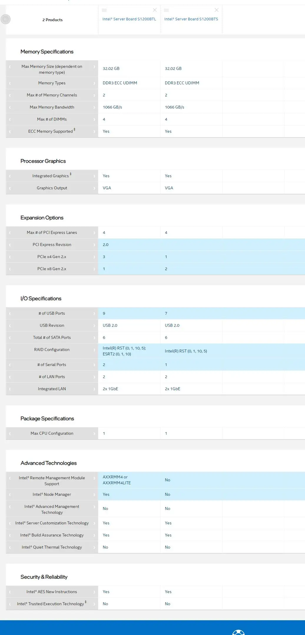Click S1200BTS's 'DDR3 ECC UDIMM' value
This screenshot has height=635, width=305.
pyautogui.click(x=182, y=83)
